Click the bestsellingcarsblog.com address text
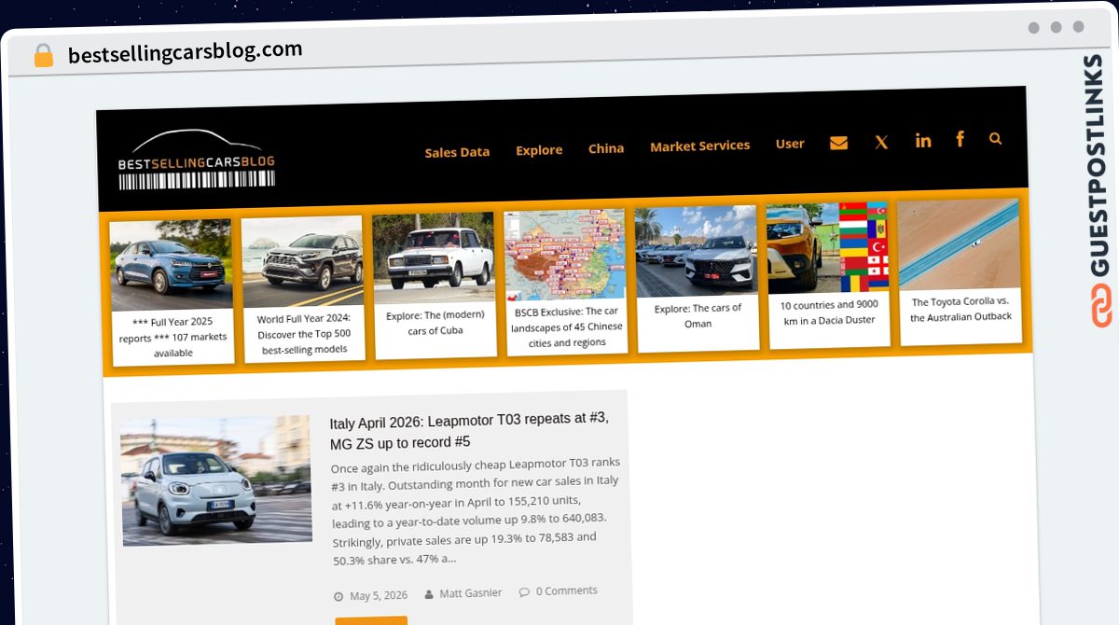The height and width of the screenshot is (625, 1119). 186,53
